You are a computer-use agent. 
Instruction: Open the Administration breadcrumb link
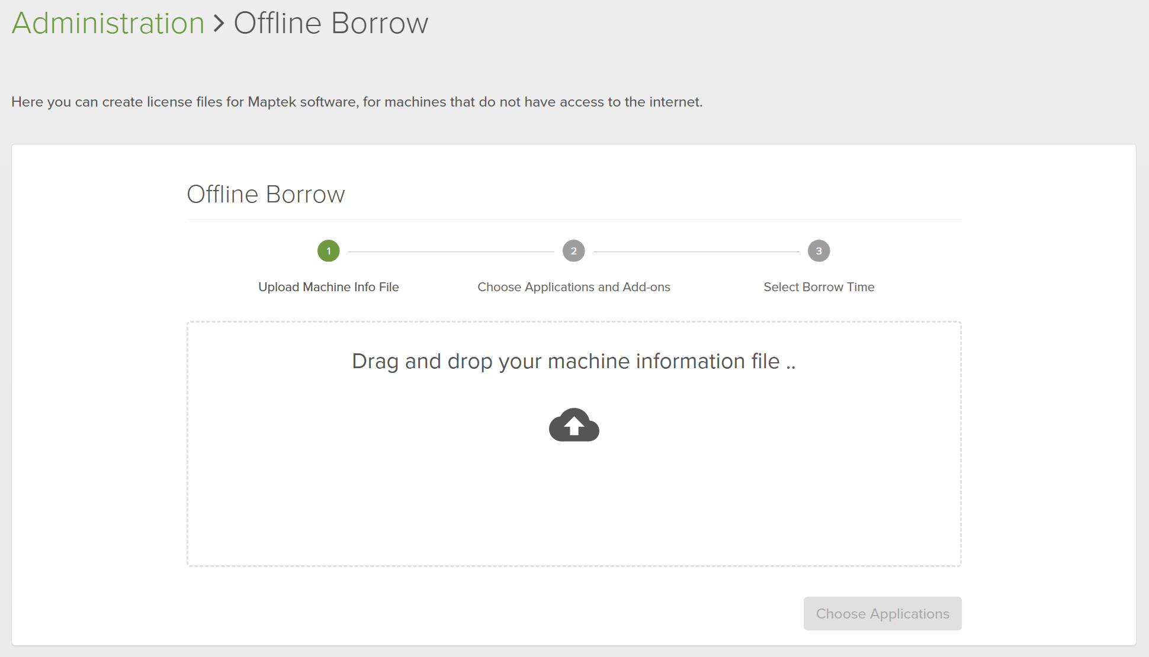108,23
